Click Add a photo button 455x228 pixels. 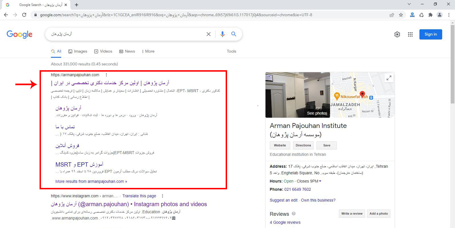click(x=378, y=214)
